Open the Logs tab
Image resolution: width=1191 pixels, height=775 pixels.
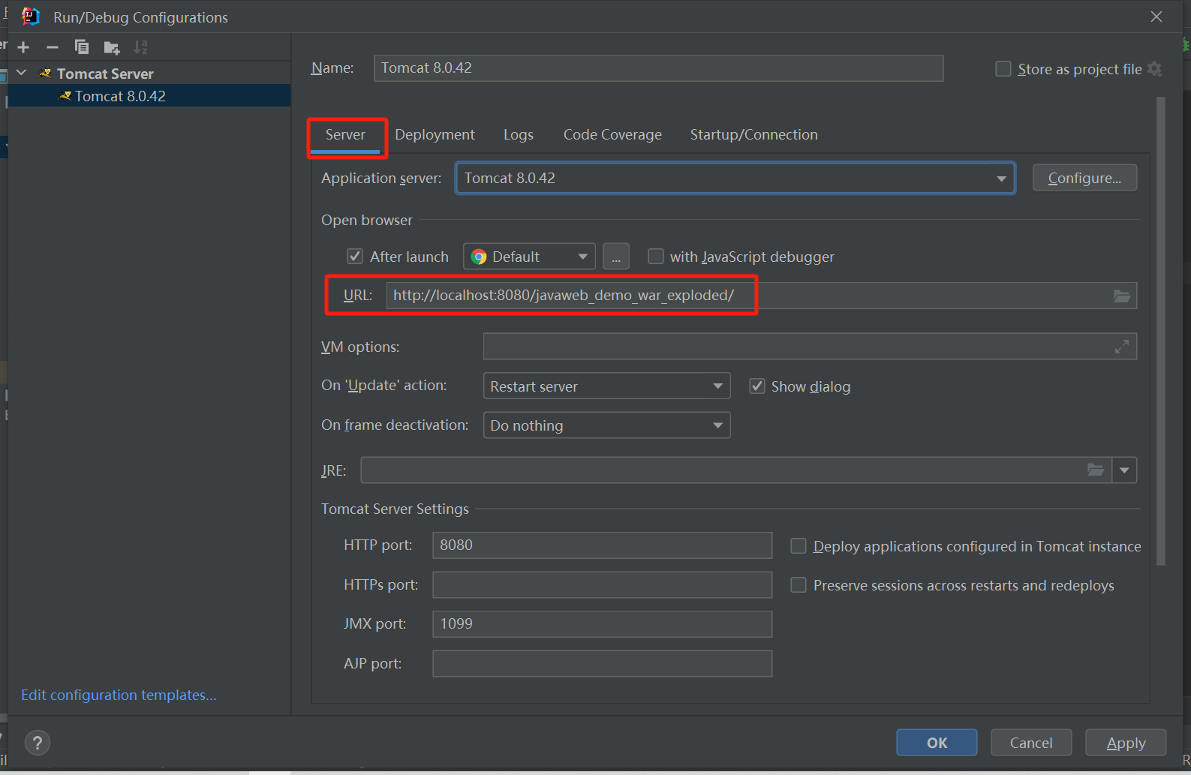(x=519, y=135)
